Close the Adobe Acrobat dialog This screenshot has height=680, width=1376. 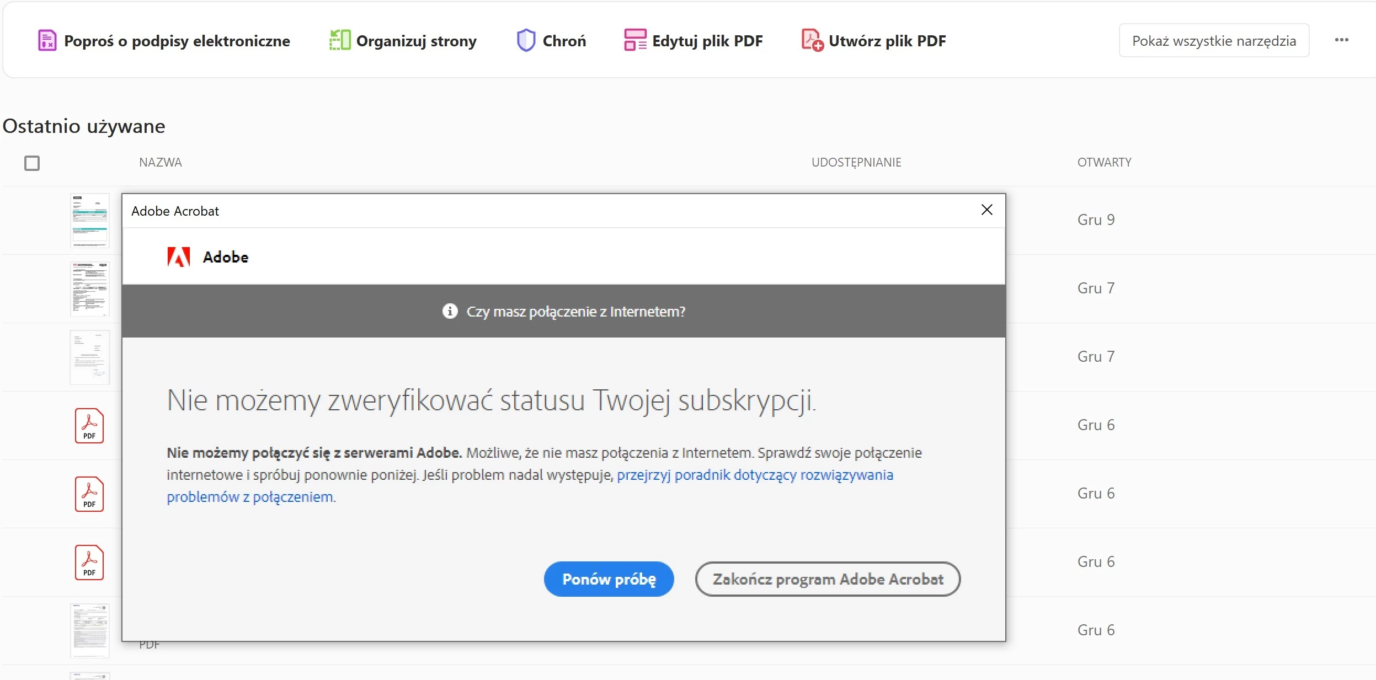pos(987,210)
